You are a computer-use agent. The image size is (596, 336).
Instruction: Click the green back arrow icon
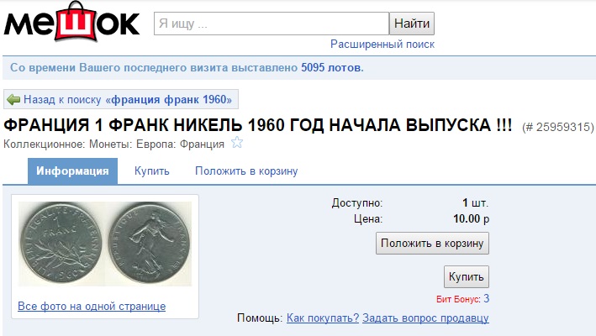[x=13, y=99]
